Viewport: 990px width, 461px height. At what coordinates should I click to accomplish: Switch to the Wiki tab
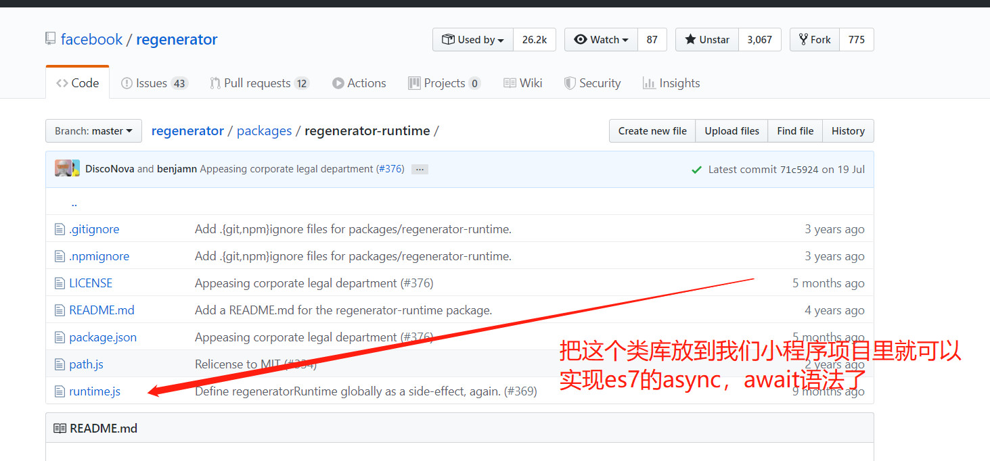pyautogui.click(x=522, y=83)
